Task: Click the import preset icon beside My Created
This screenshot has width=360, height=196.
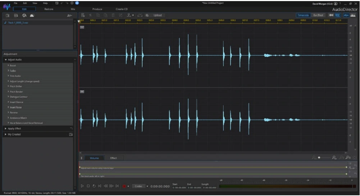Action: tap(71, 135)
